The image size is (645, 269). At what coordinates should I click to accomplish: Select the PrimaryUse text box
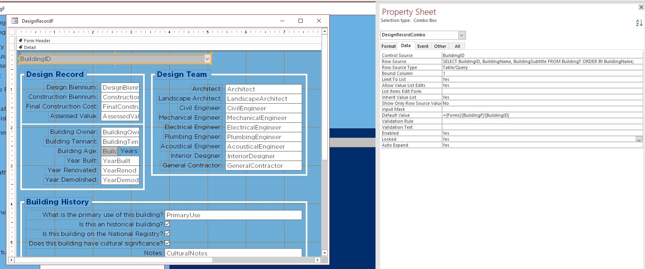click(233, 215)
